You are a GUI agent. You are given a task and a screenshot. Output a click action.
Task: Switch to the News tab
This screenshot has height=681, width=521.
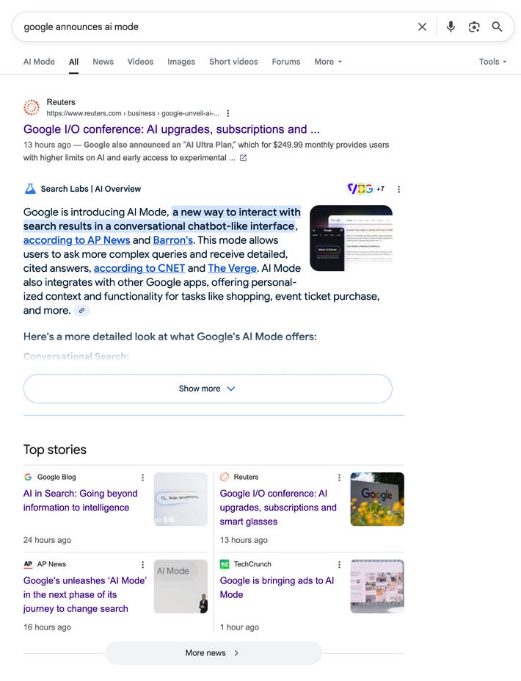click(103, 62)
